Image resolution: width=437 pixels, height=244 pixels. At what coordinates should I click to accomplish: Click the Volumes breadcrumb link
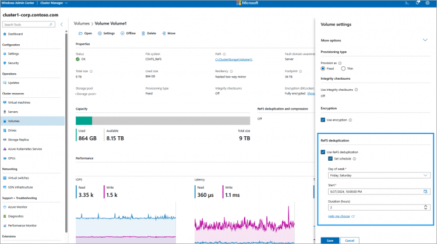82,23
